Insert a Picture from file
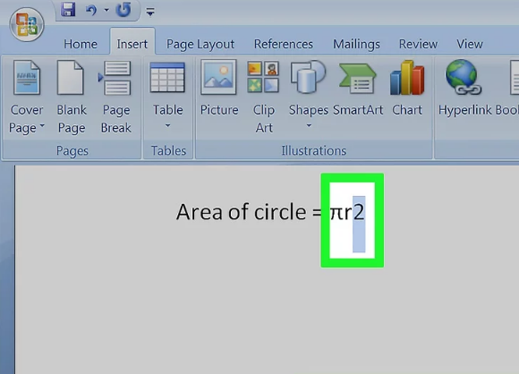519x374 pixels. (219, 89)
